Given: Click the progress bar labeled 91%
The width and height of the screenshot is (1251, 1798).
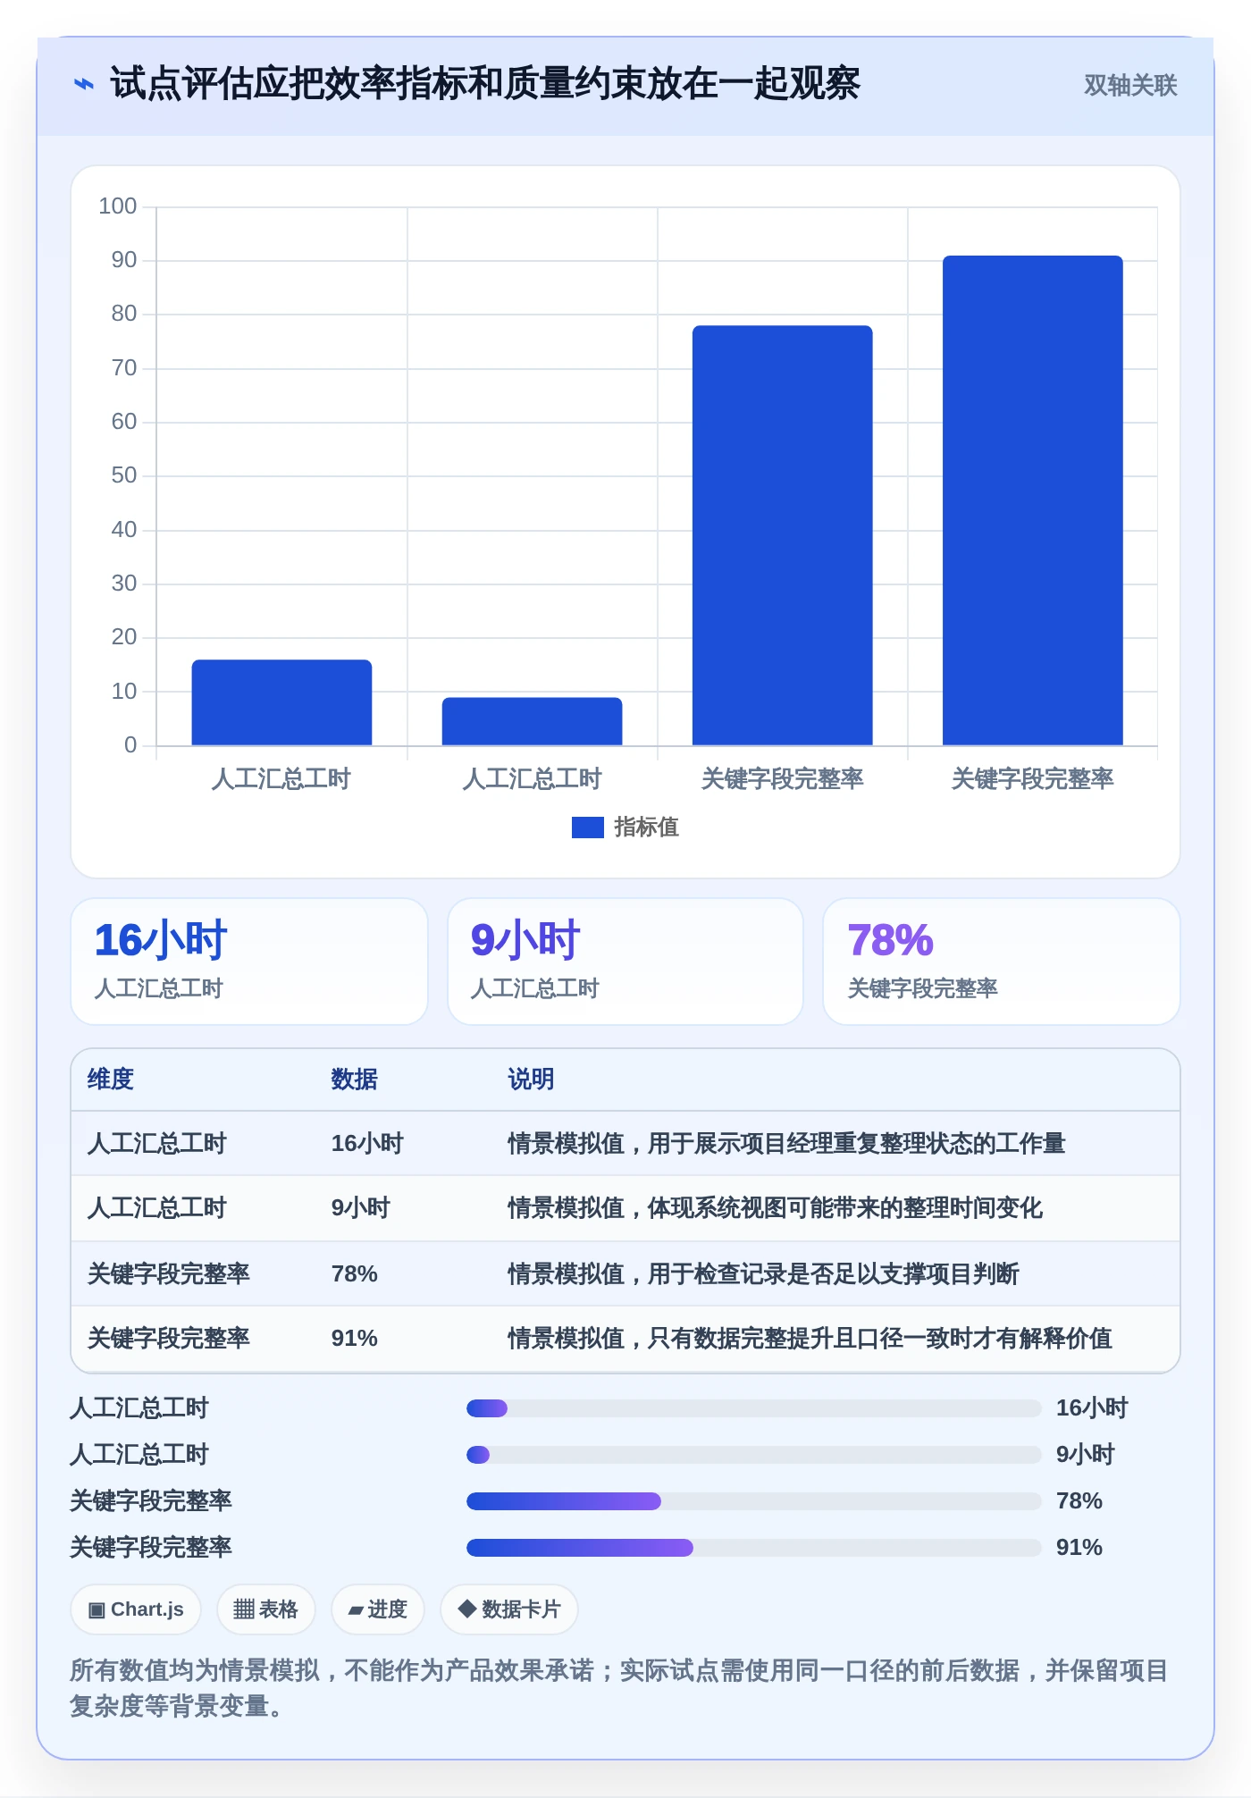Looking at the screenshot, I should (753, 1548).
